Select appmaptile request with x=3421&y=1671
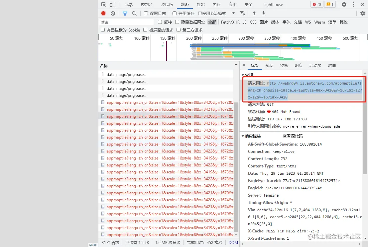The image size is (368, 247). (166, 123)
